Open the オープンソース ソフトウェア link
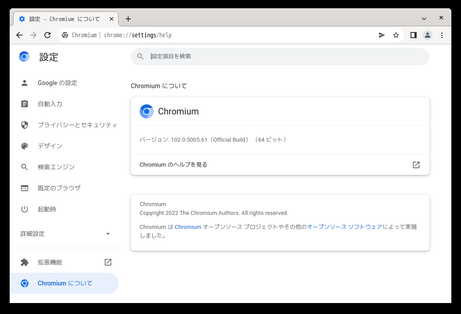This screenshot has height=314, width=461. click(x=345, y=227)
